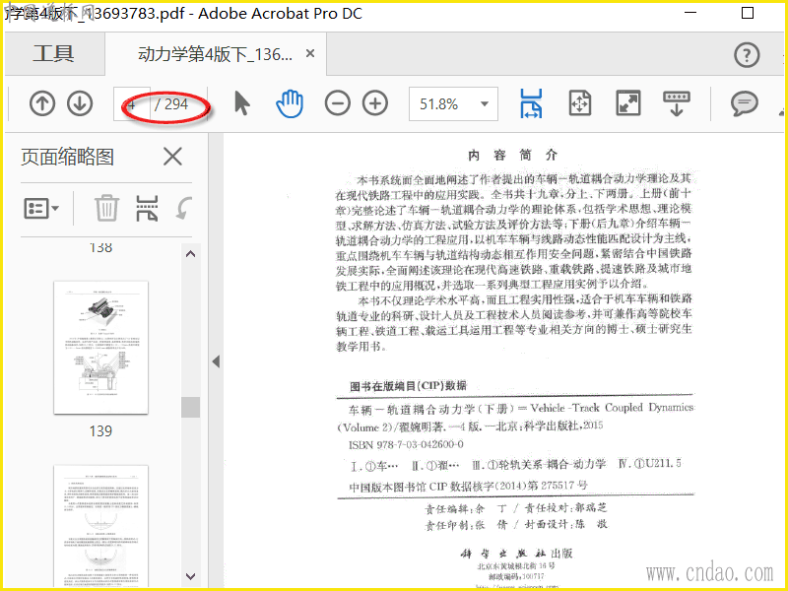Click the page number input field
788x591 pixels.
pyautogui.click(x=132, y=104)
